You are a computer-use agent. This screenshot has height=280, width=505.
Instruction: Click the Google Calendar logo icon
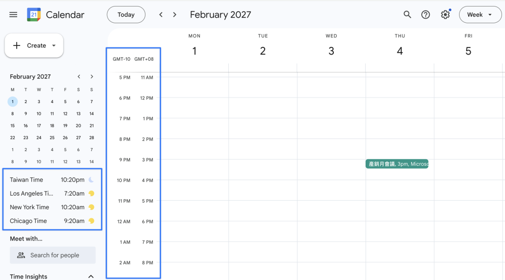coord(34,15)
